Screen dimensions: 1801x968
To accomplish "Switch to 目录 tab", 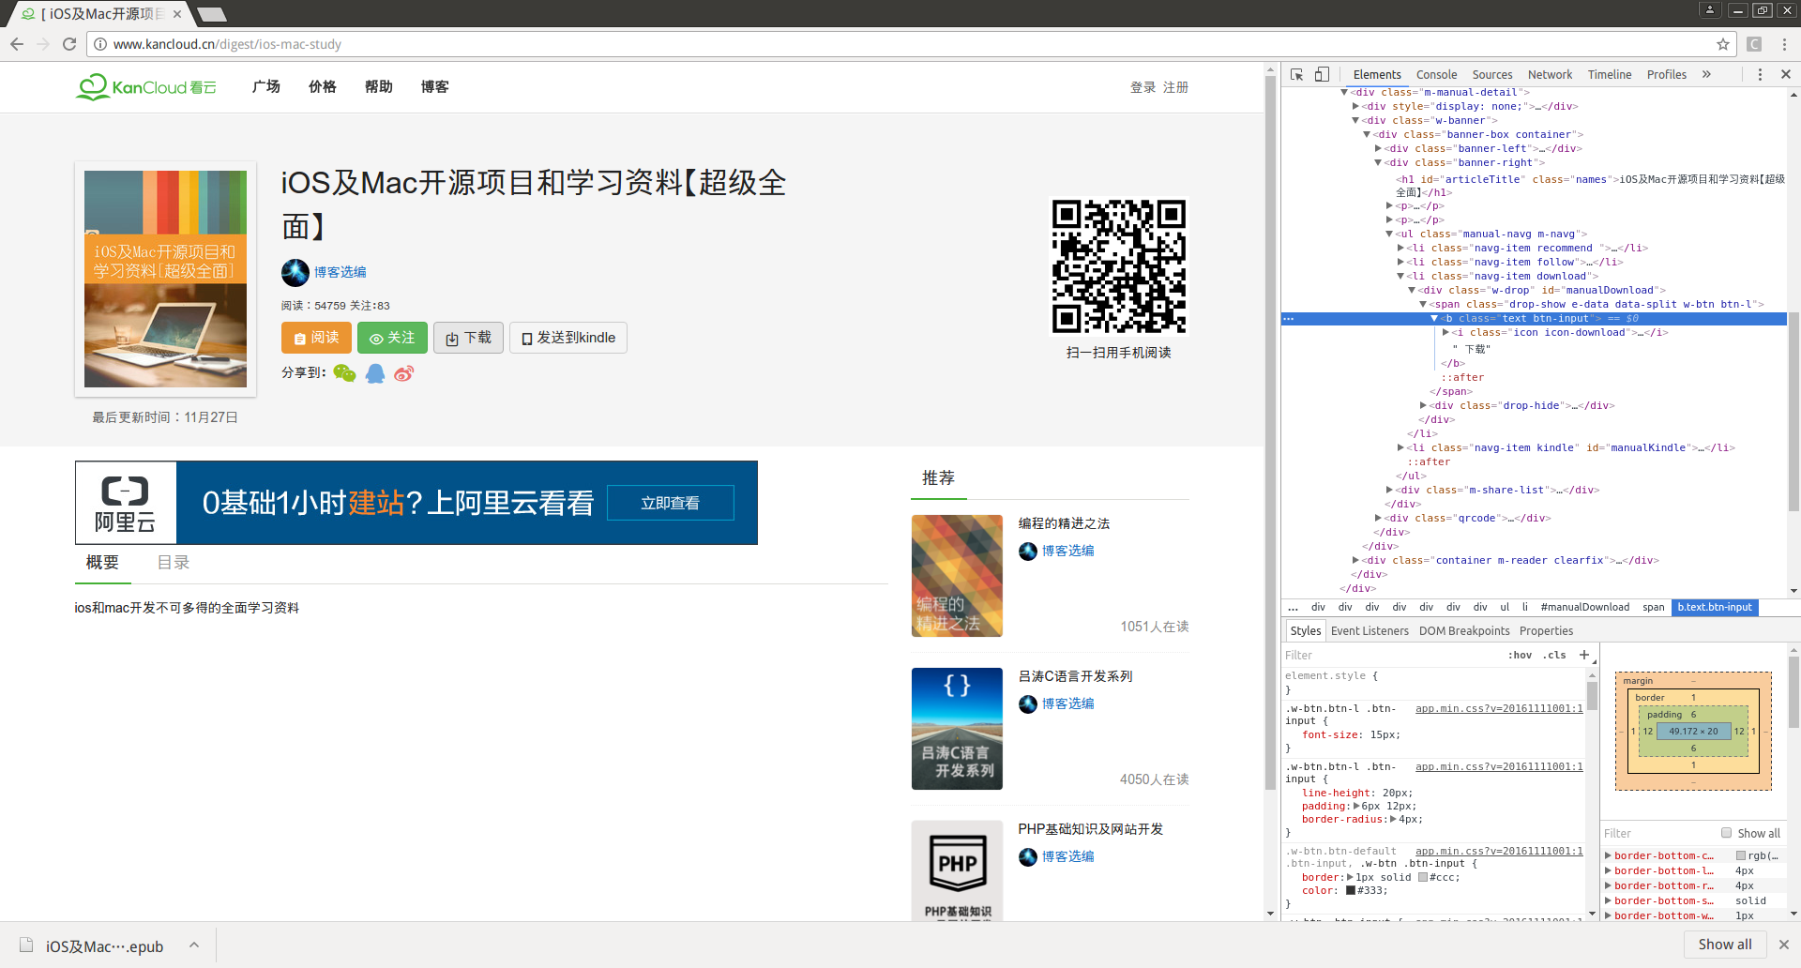I will point(174,562).
